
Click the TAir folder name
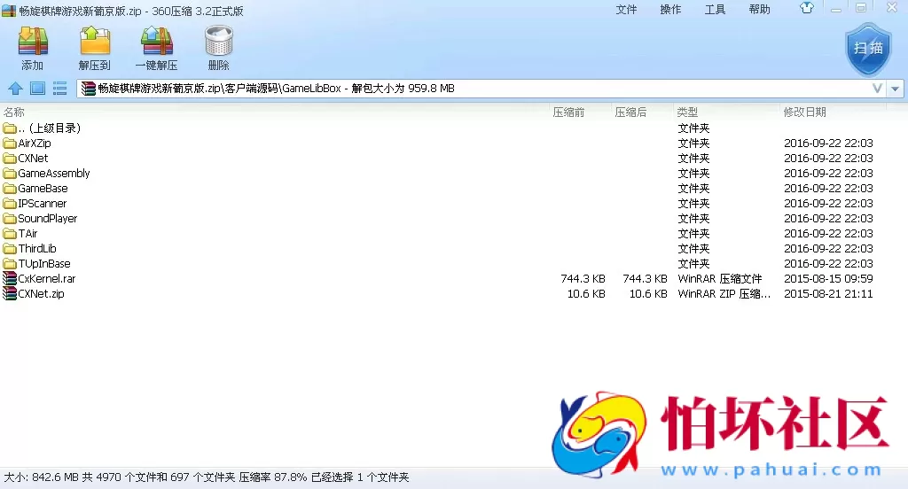coord(27,233)
